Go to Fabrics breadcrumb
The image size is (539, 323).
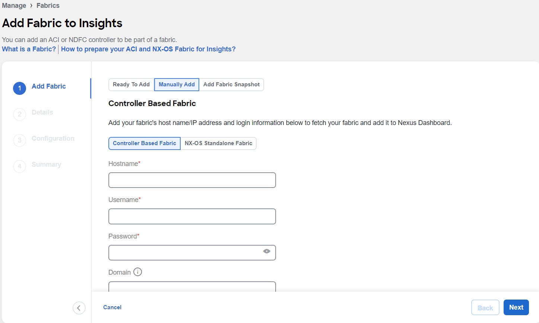(x=48, y=6)
